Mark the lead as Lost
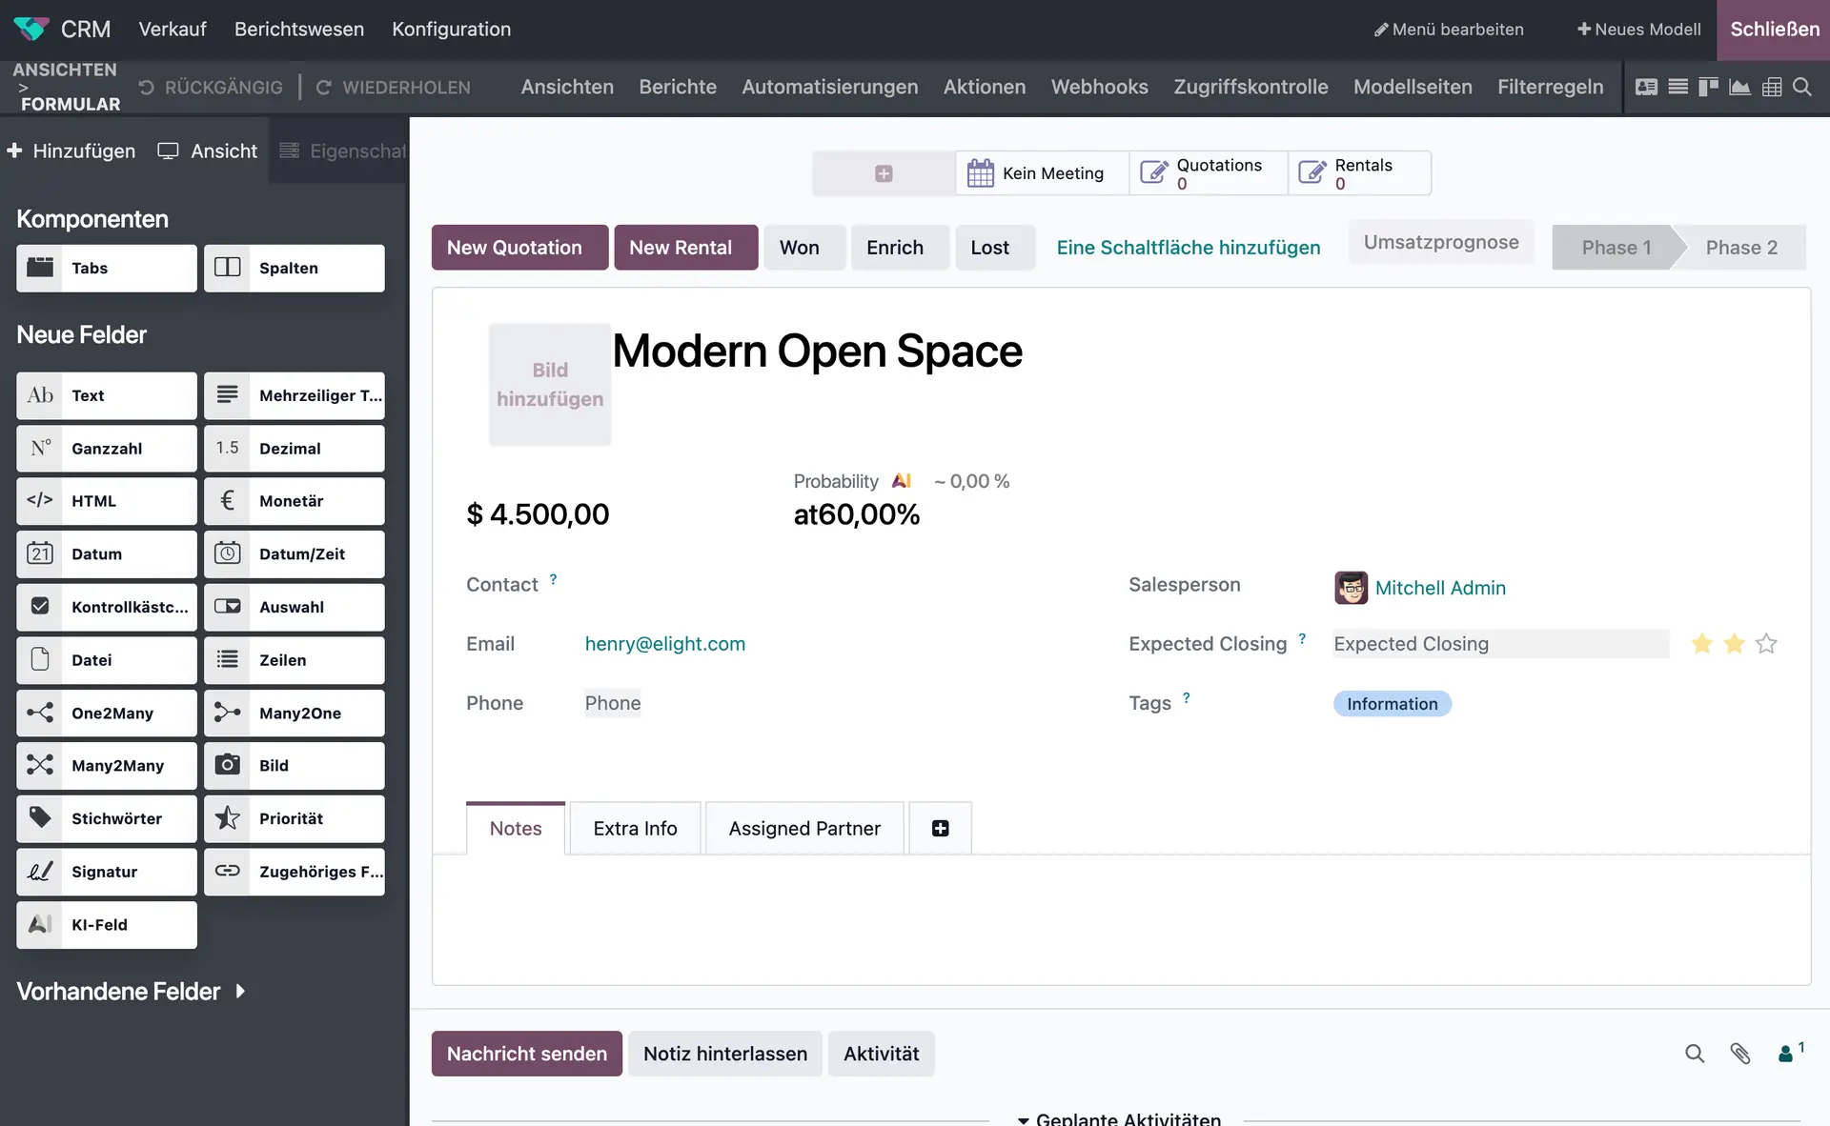 (x=992, y=247)
